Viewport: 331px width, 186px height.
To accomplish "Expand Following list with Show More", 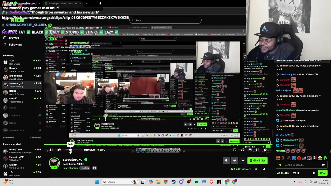I will click(x=9, y=138).
